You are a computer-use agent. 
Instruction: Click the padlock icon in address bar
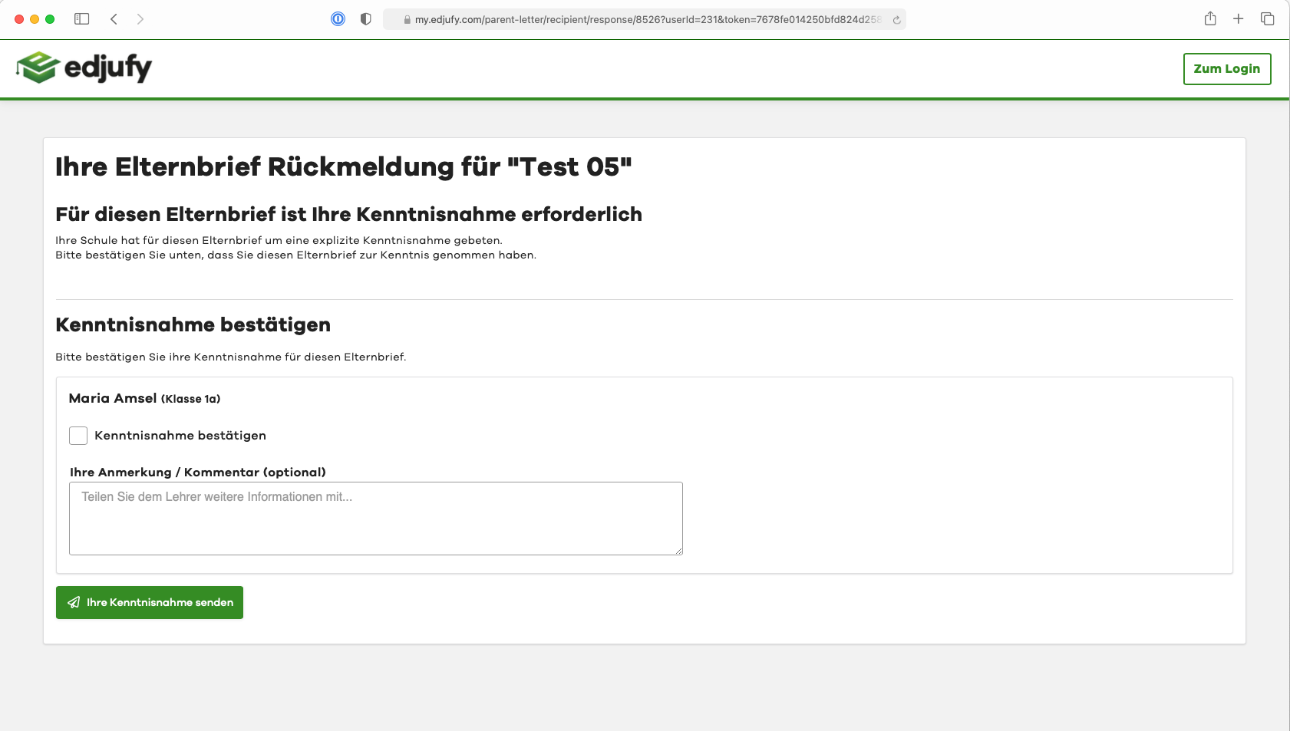click(x=407, y=20)
